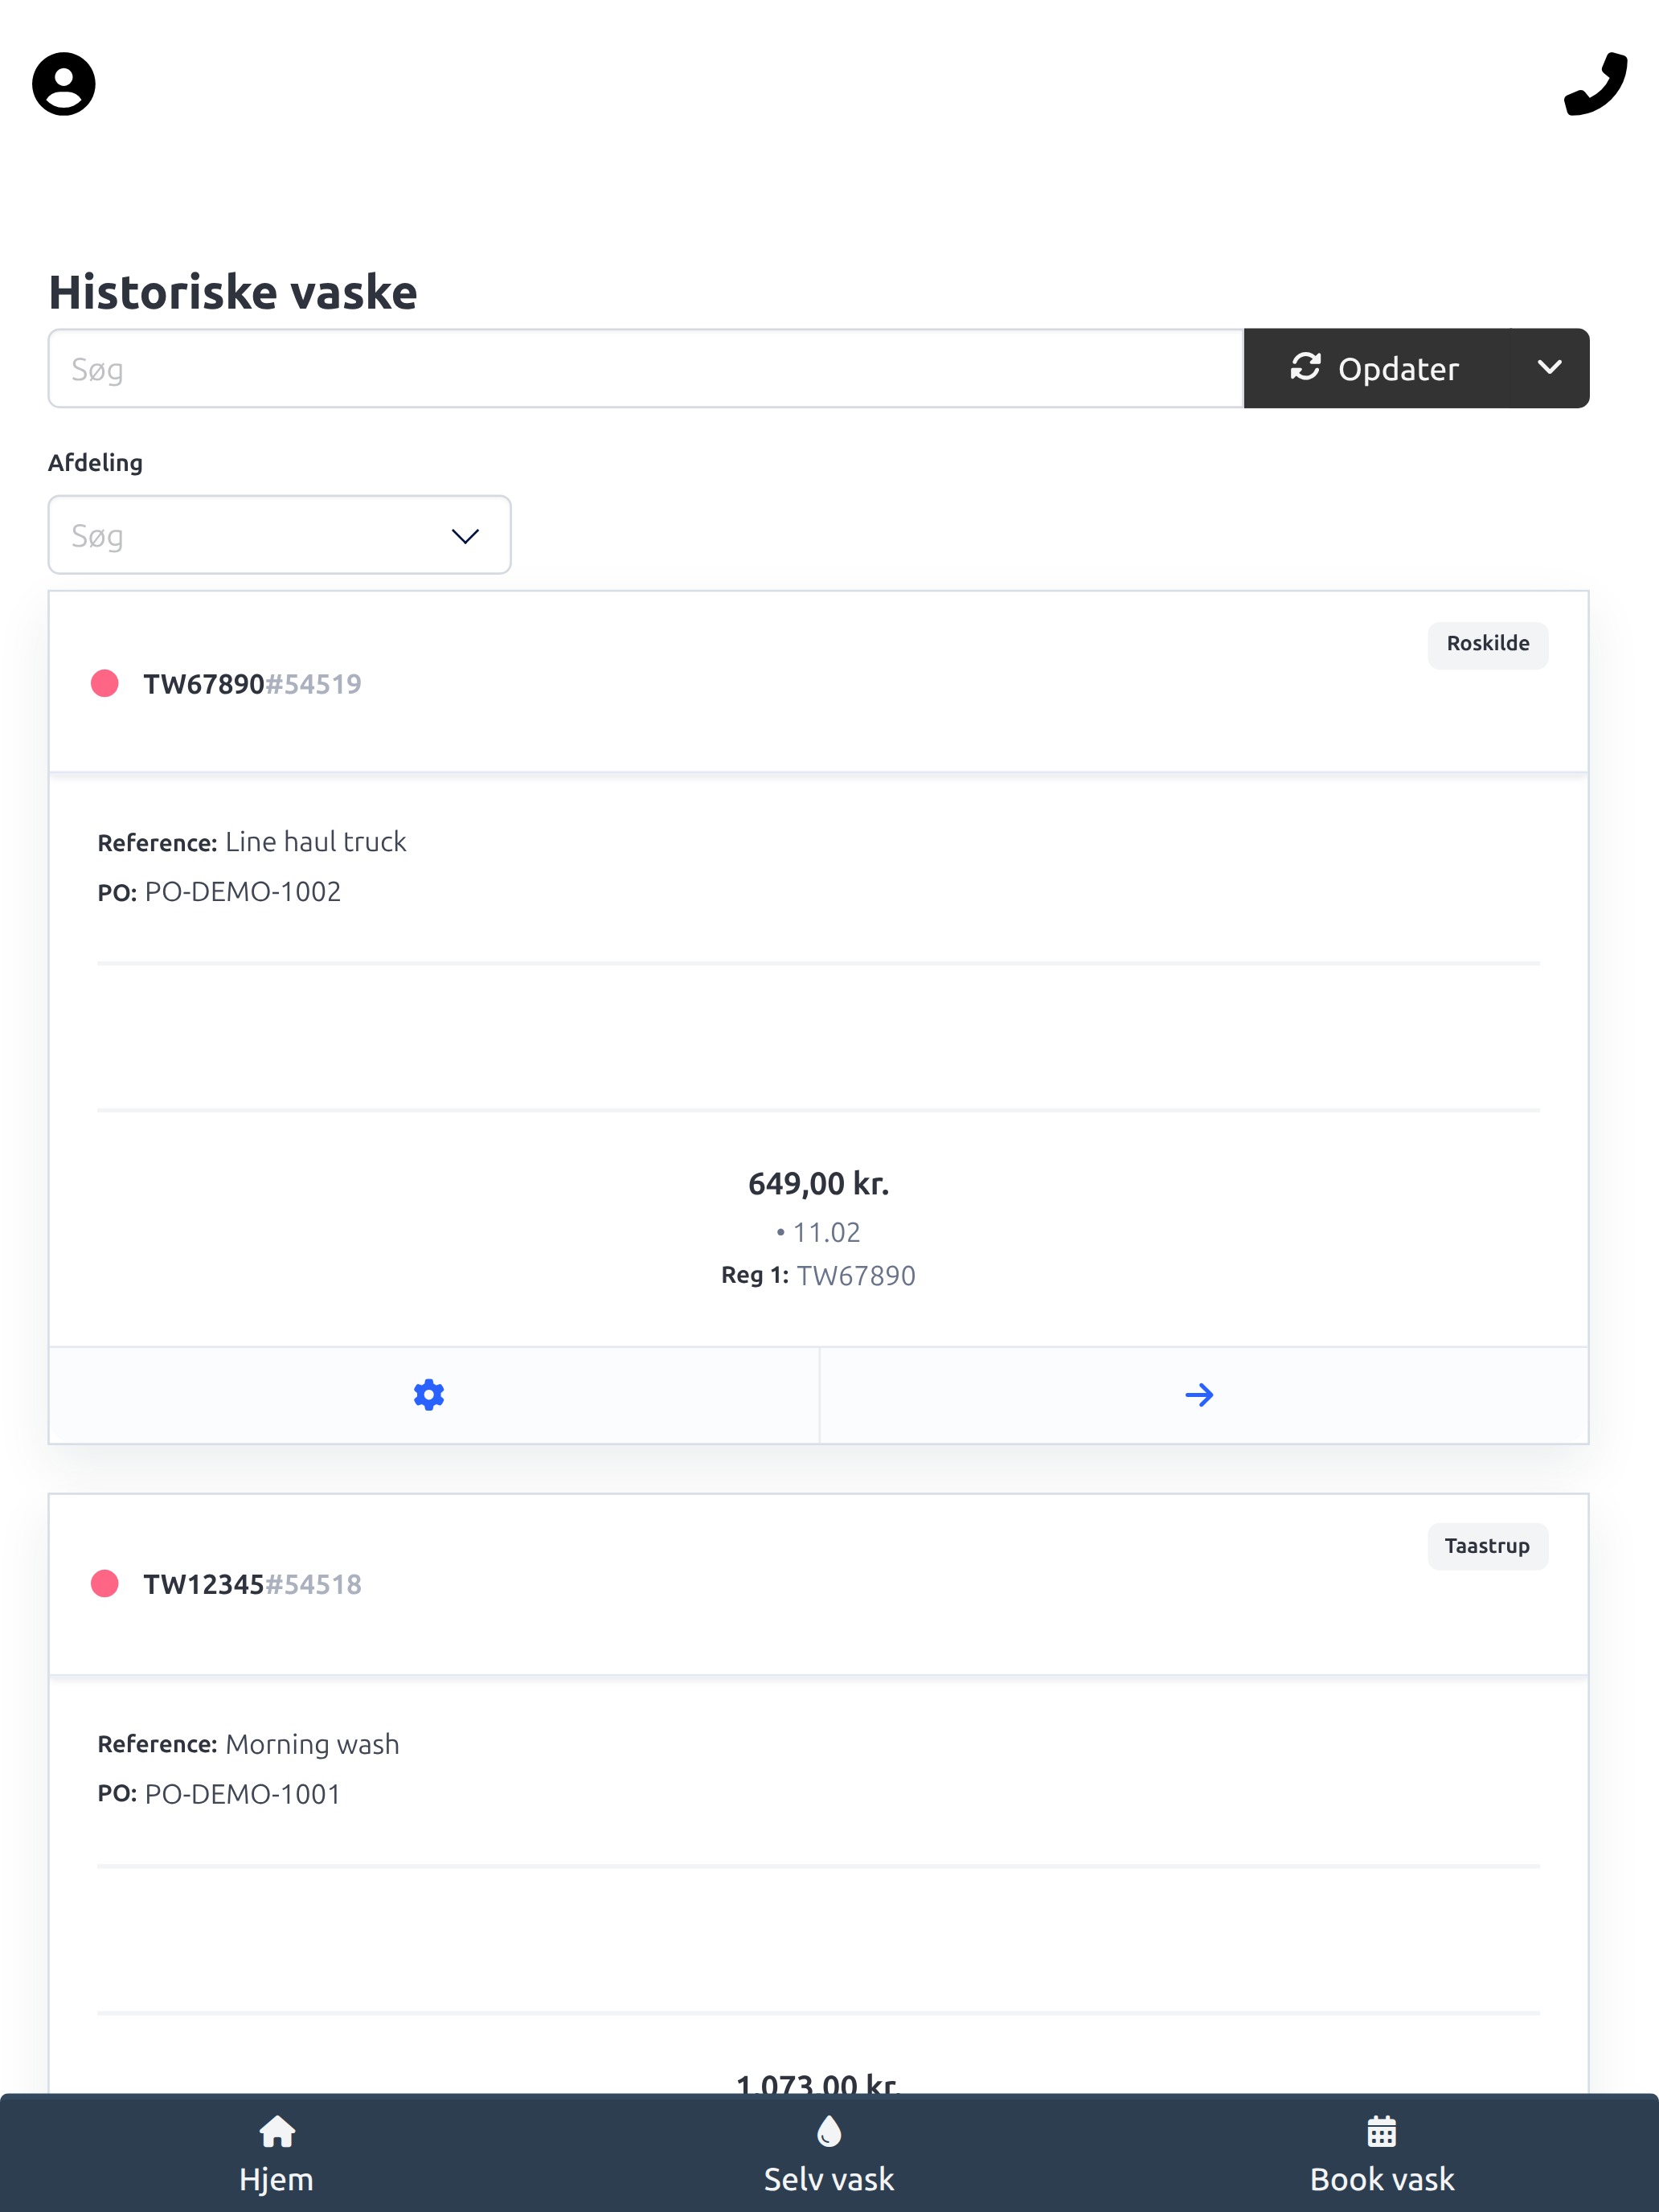This screenshot has width=1659, height=2212.
Task: Tap the home icon above Hjem
Action: tap(277, 2132)
